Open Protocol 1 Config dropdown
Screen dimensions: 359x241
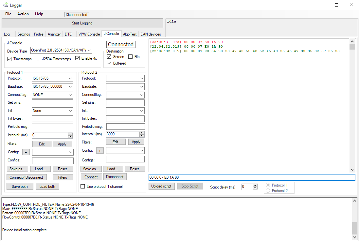click(53, 152)
